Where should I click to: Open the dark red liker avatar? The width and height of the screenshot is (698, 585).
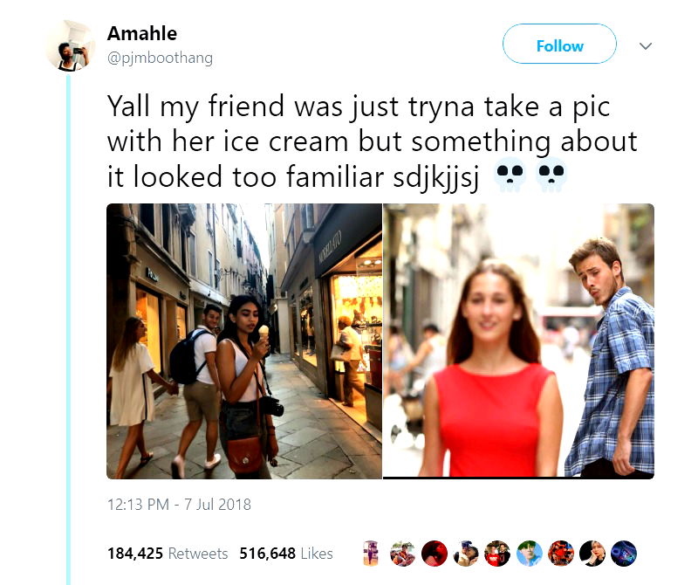(x=434, y=554)
